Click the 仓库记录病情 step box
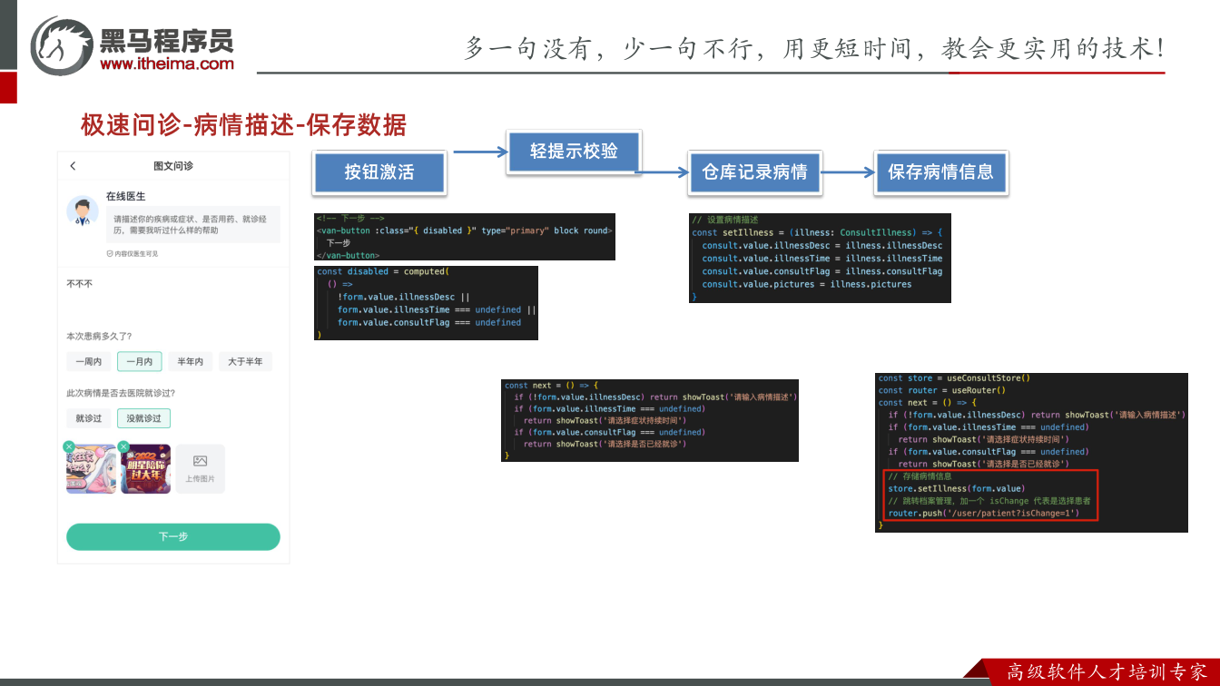The image size is (1220, 686). tap(754, 172)
